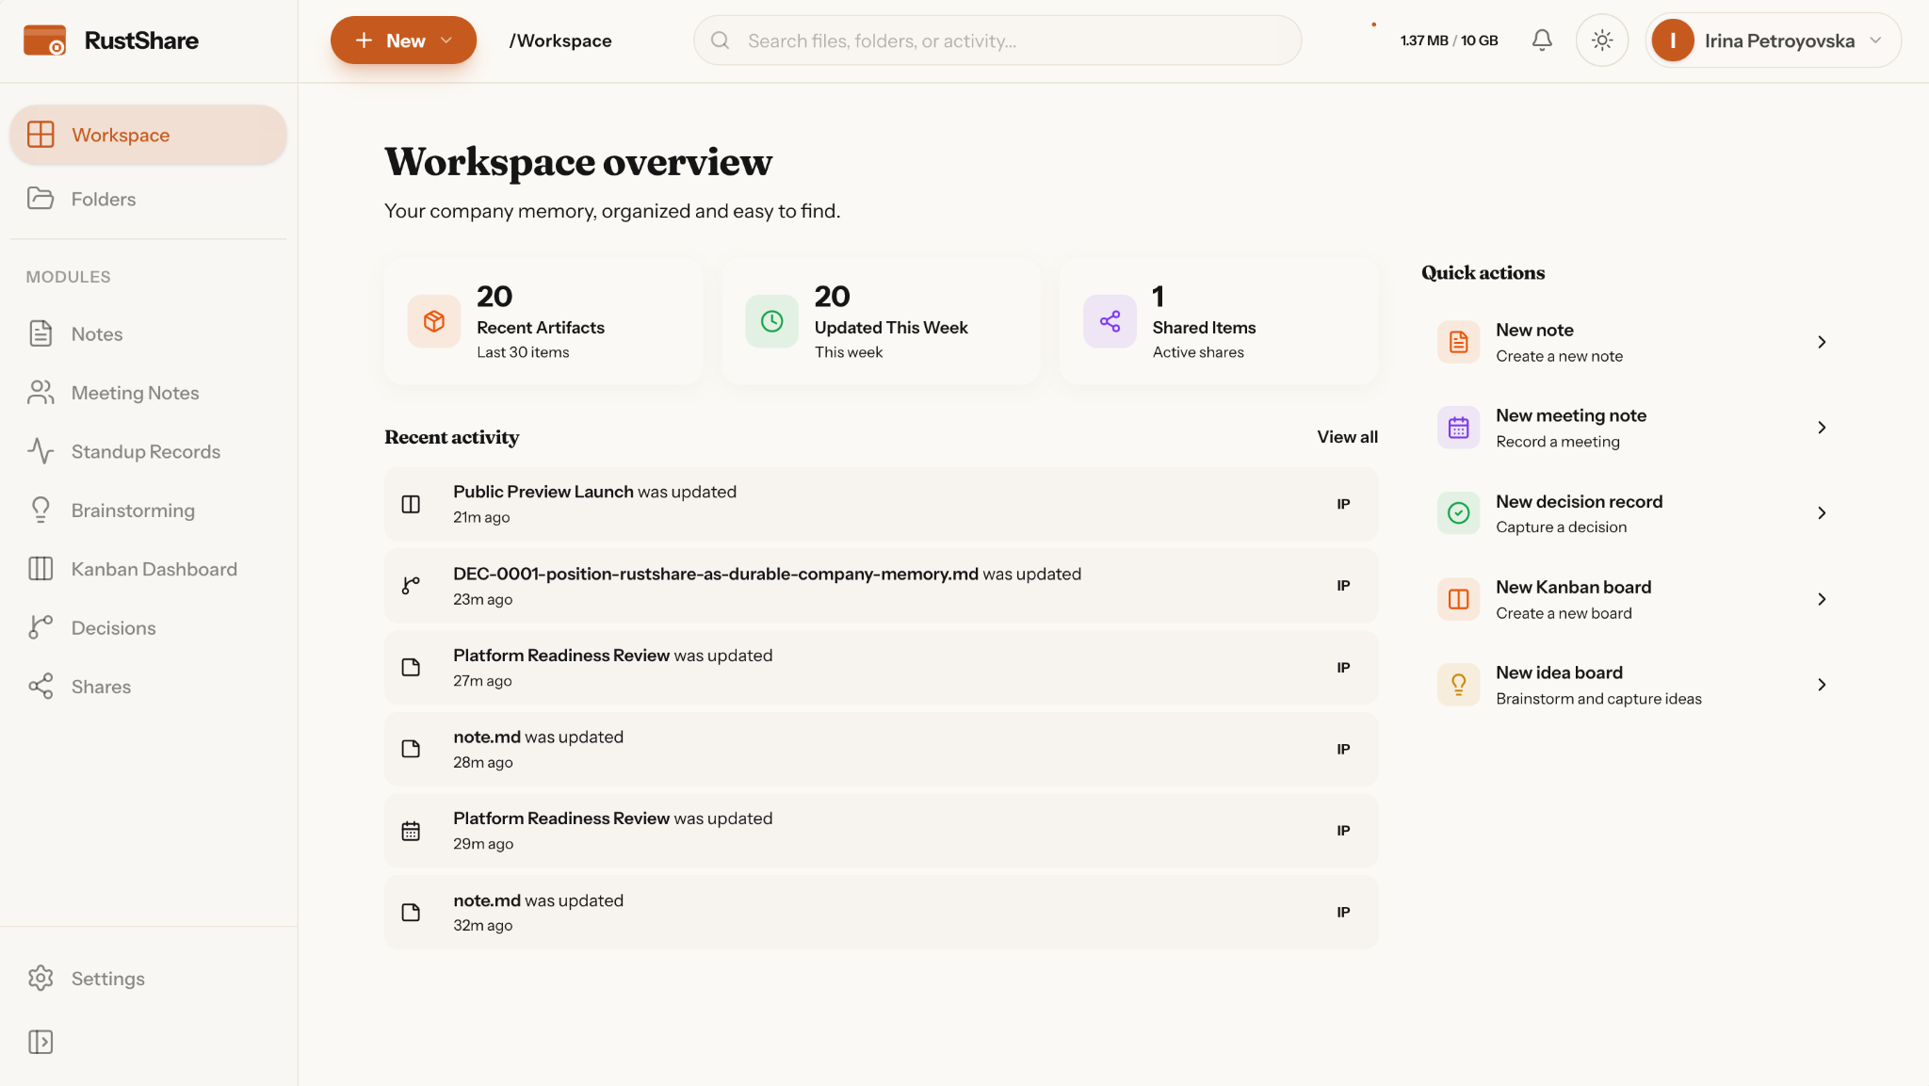This screenshot has height=1086, width=1929.
Task: Open Platform Readiness Review updated 27m ago
Action: [881, 668]
